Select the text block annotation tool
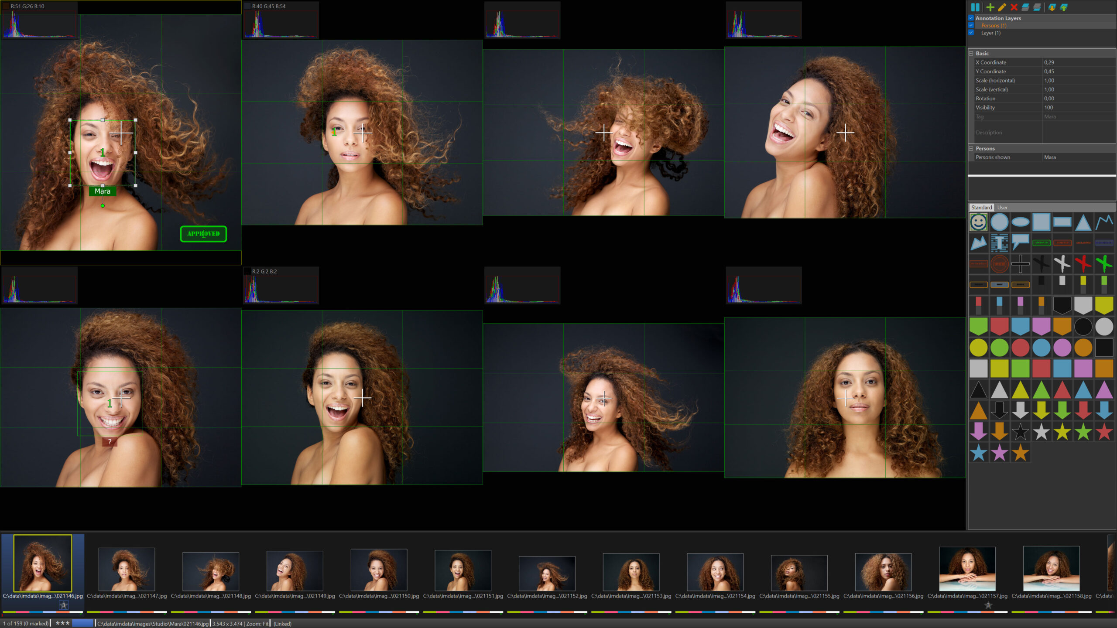 click(999, 243)
